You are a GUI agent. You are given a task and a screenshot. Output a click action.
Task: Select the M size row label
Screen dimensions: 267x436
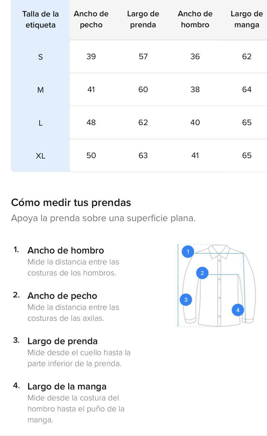click(40, 90)
